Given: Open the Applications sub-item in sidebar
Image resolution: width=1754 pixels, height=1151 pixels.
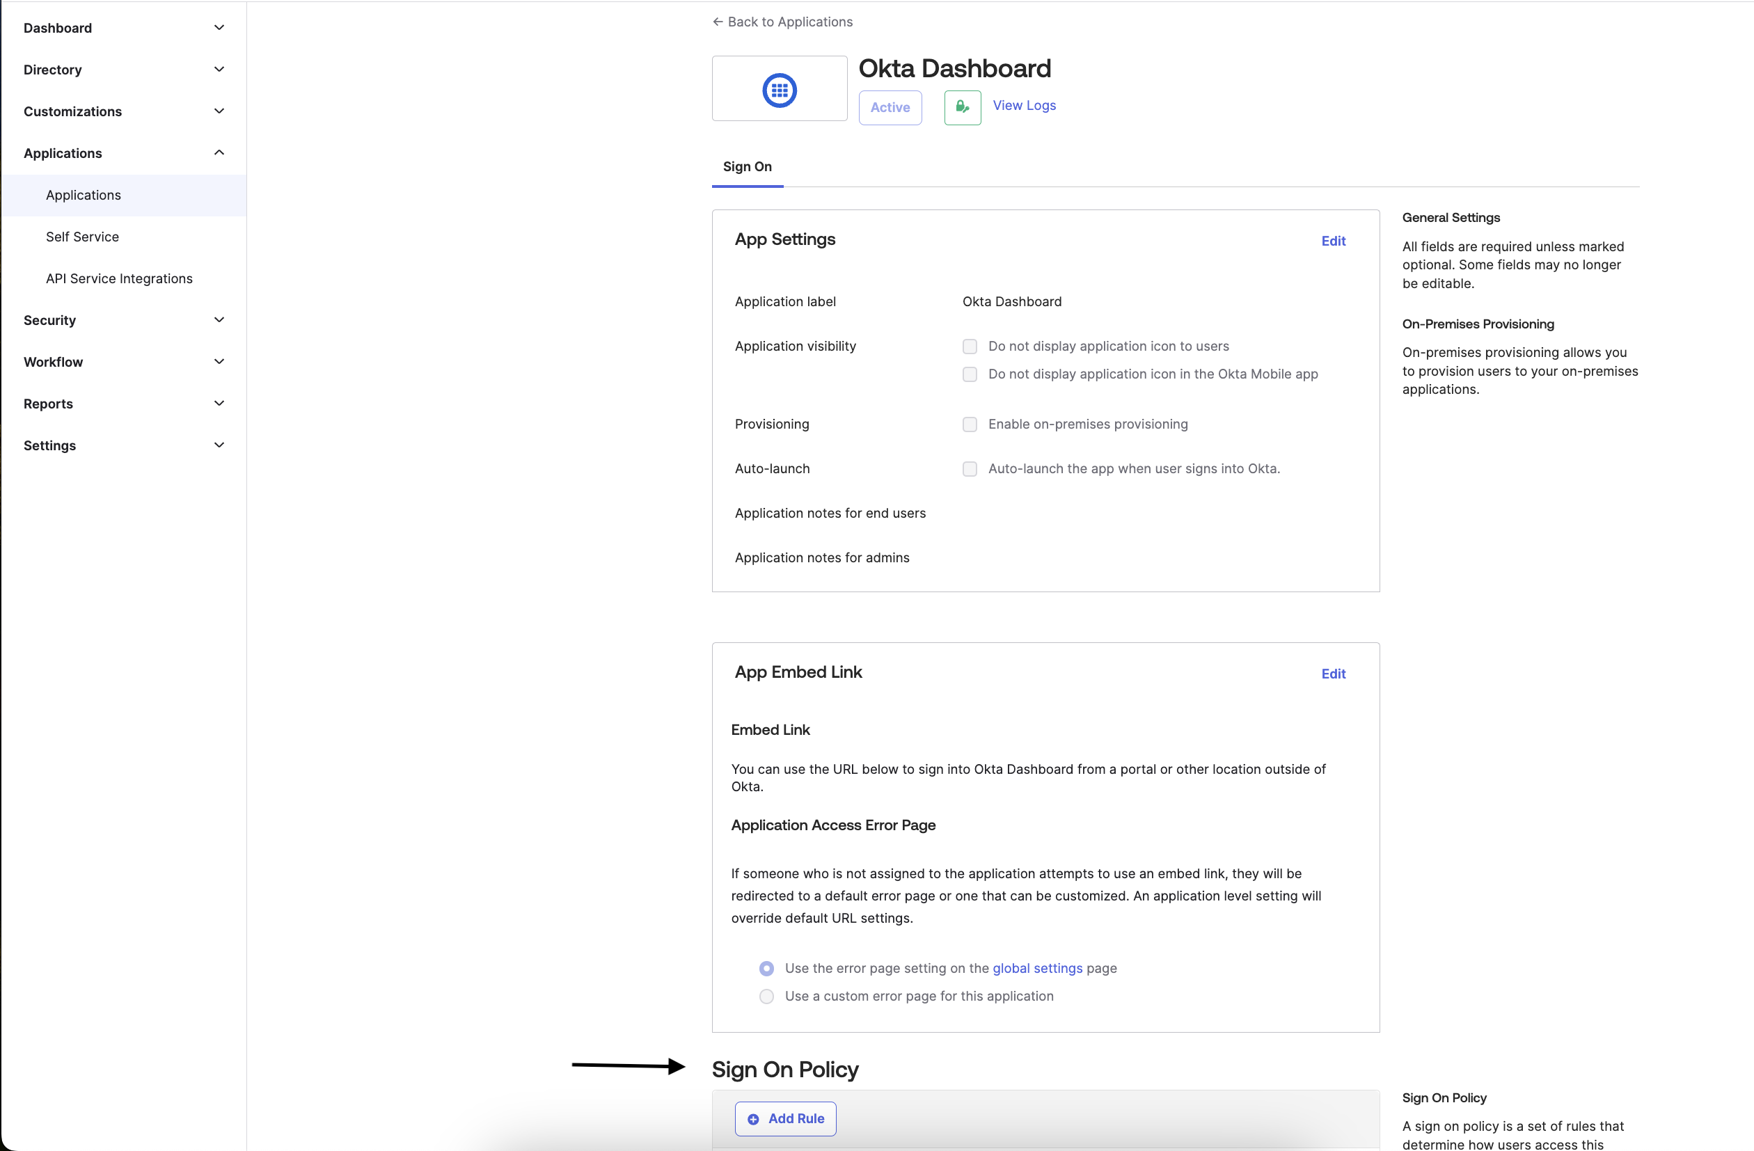Looking at the screenshot, I should [x=123, y=196].
